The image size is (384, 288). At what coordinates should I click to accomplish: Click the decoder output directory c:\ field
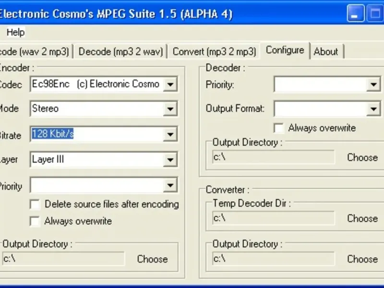273,157
